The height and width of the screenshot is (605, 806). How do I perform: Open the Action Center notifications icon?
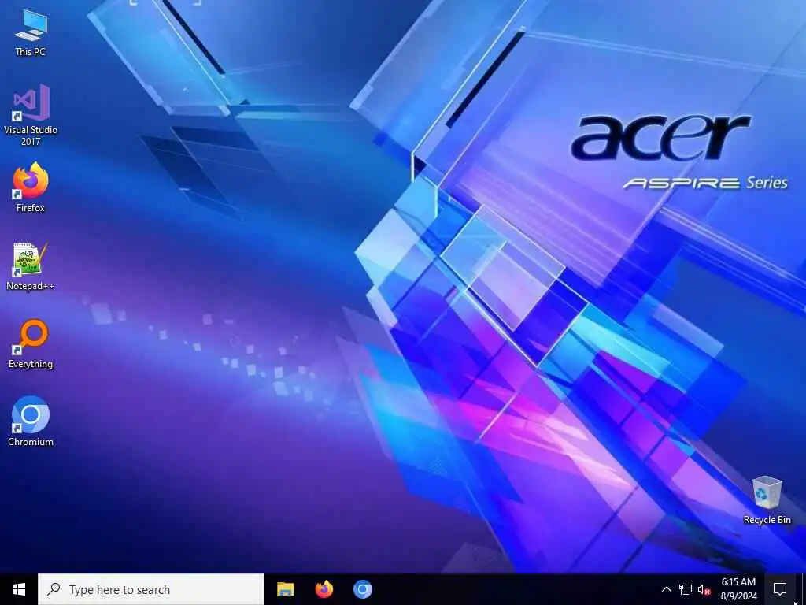(x=780, y=589)
